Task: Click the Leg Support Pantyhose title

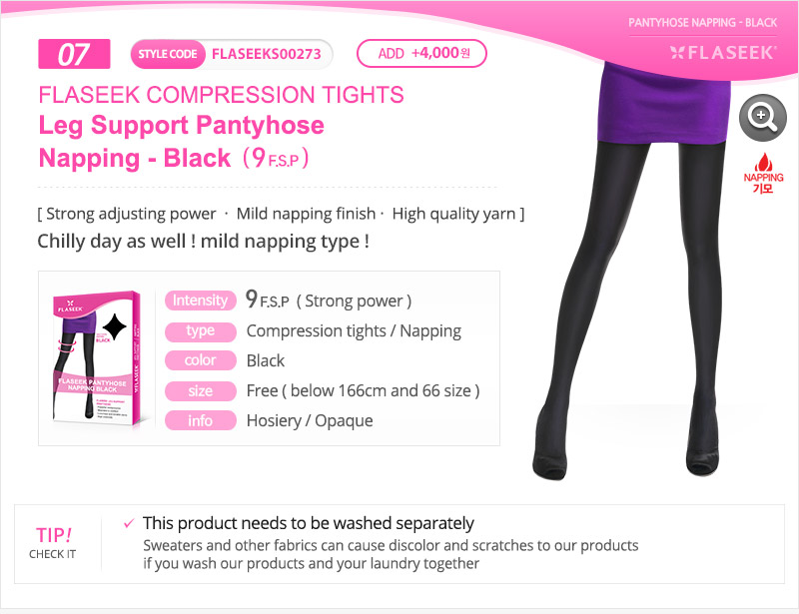Action: click(x=182, y=126)
